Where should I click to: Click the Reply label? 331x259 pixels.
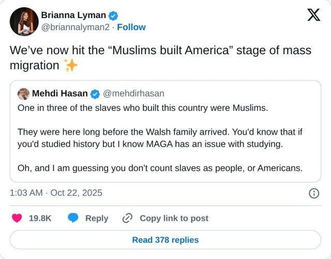(97, 218)
